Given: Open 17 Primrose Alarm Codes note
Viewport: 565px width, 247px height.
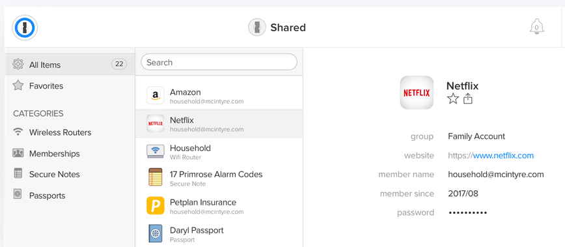Looking at the screenshot, I should (219, 179).
